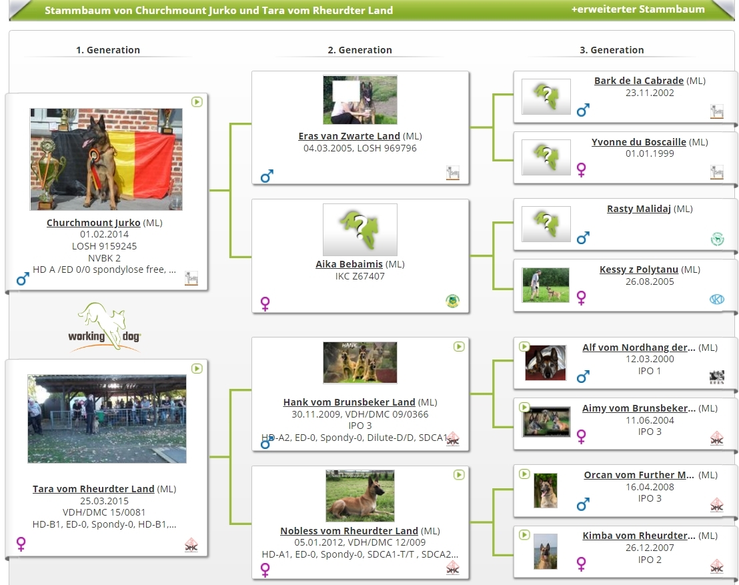The image size is (739, 585).
Task: Click the club logo on Aika Bebaimis card
Action: click(x=452, y=301)
